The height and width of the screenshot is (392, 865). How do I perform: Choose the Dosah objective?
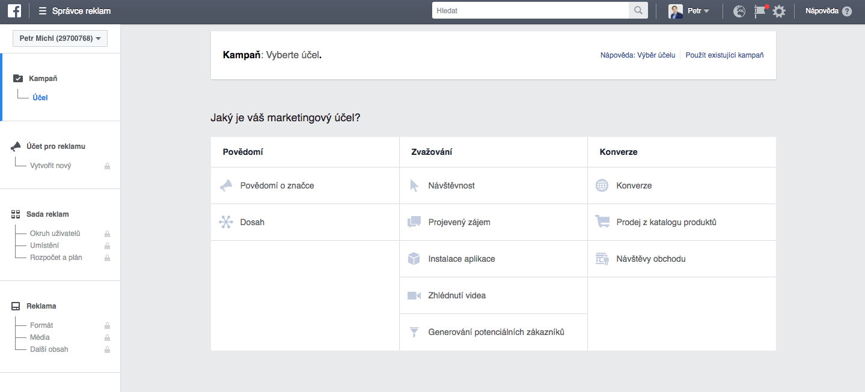[305, 222]
